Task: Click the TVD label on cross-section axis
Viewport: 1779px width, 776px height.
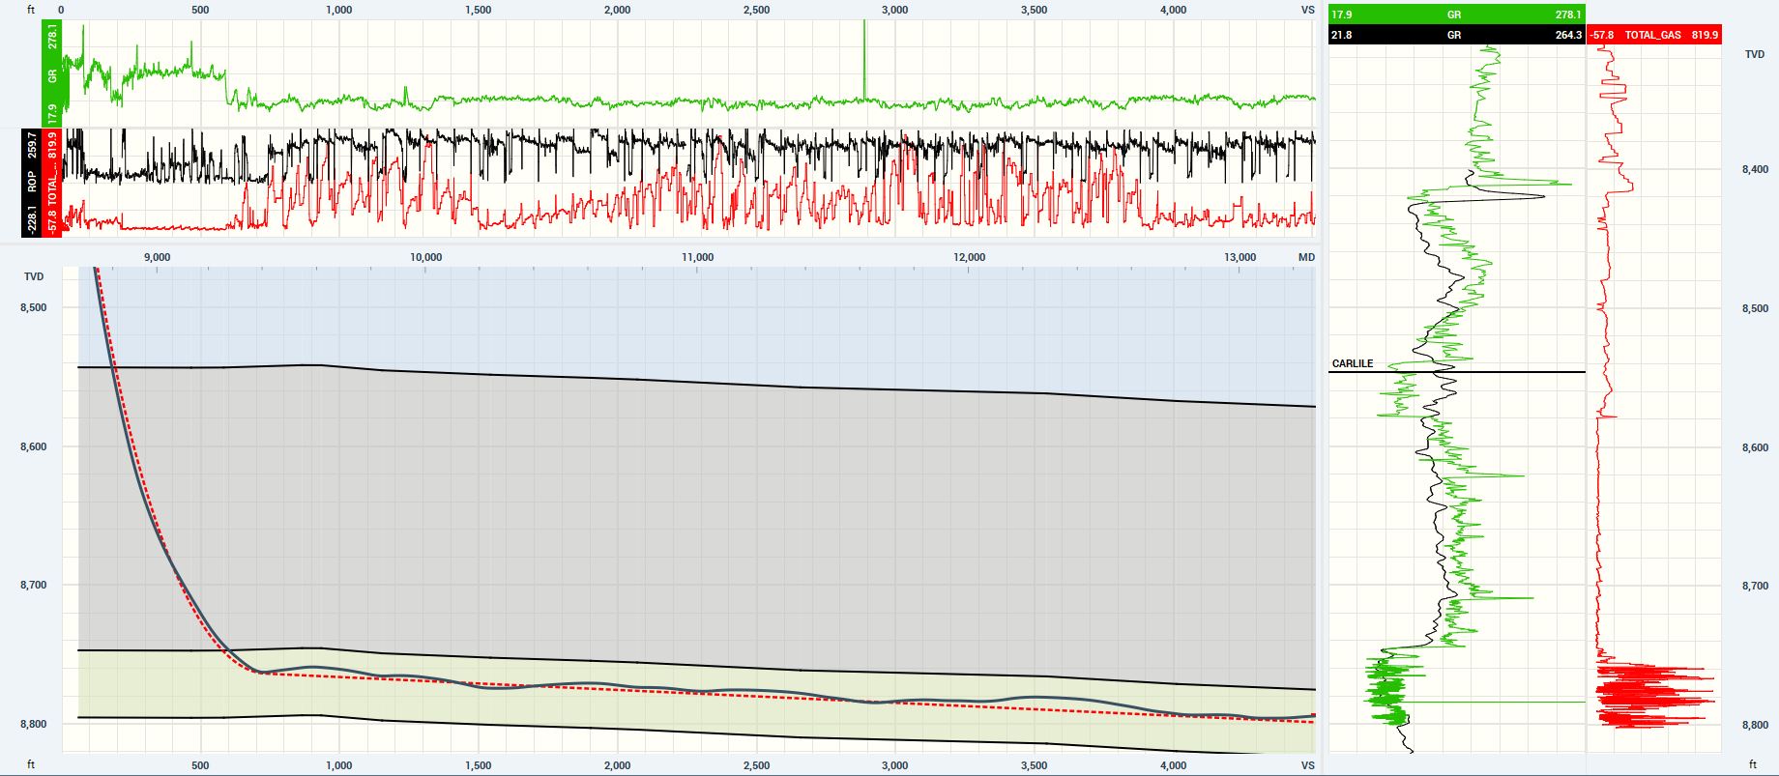Action: coord(34,276)
